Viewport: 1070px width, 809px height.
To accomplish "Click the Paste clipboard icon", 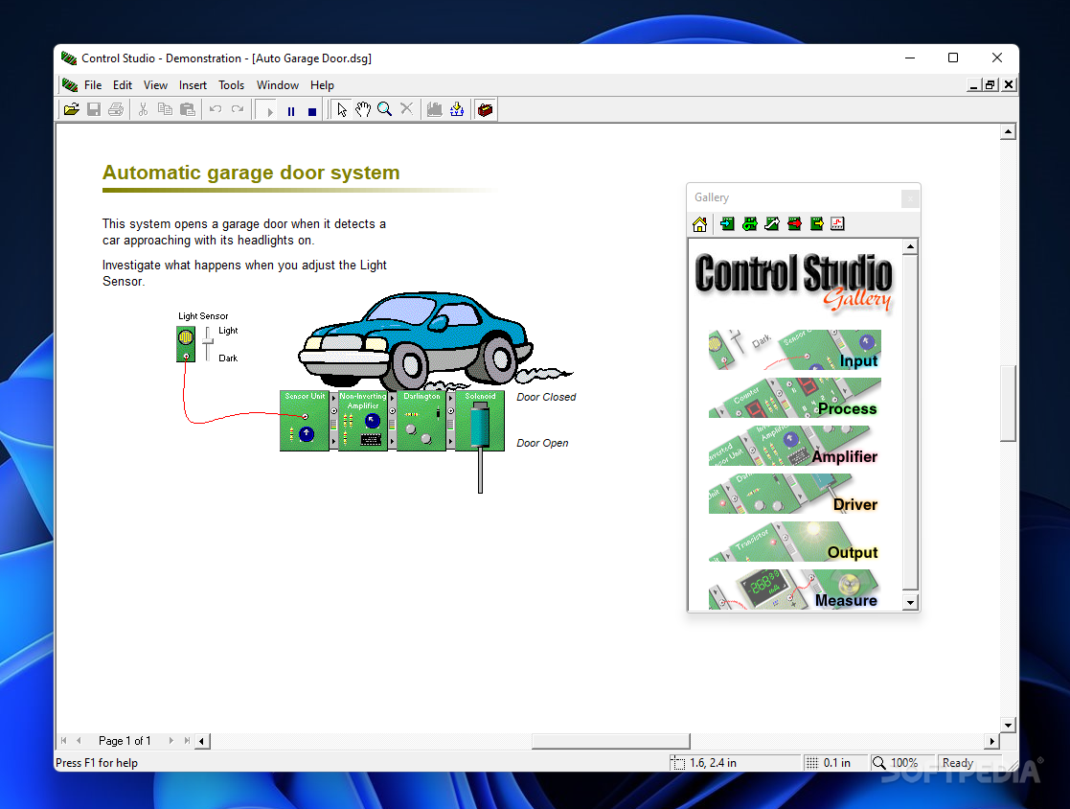I will tap(188, 109).
